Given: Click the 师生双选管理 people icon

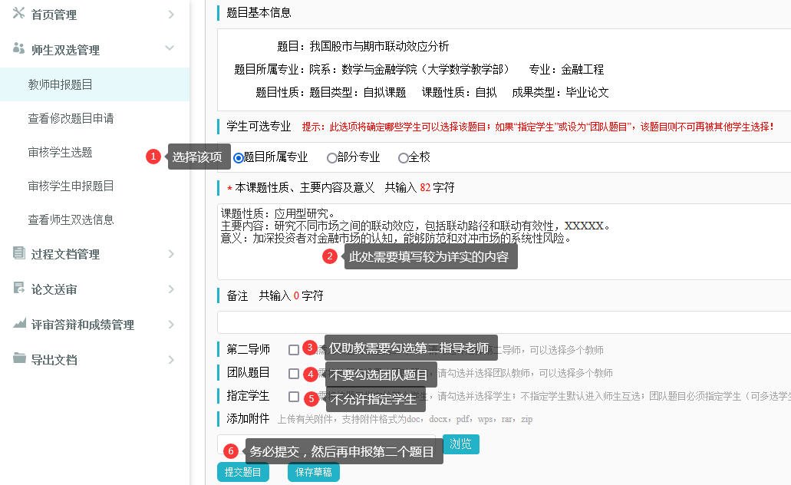Looking at the screenshot, I should pyautogui.click(x=19, y=49).
